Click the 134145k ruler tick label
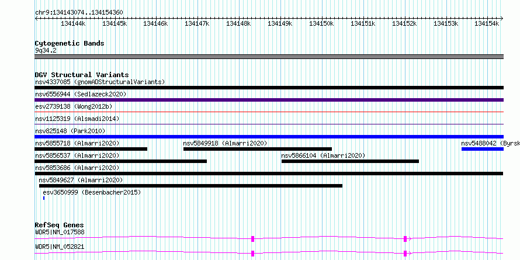The image size is (520, 260). tap(115, 23)
